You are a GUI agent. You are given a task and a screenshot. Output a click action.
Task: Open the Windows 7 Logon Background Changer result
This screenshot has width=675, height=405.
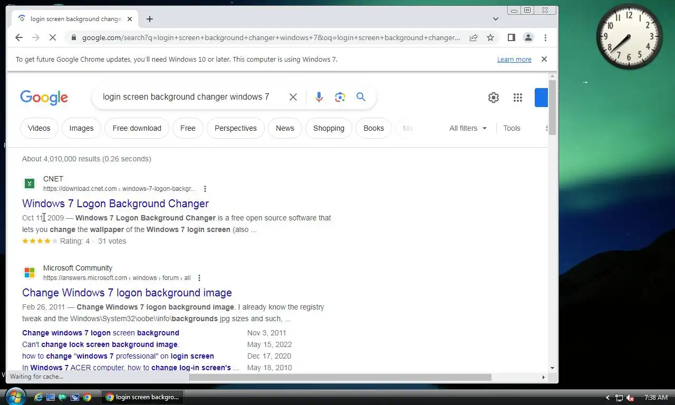pyautogui.click(x=115, y=204)
